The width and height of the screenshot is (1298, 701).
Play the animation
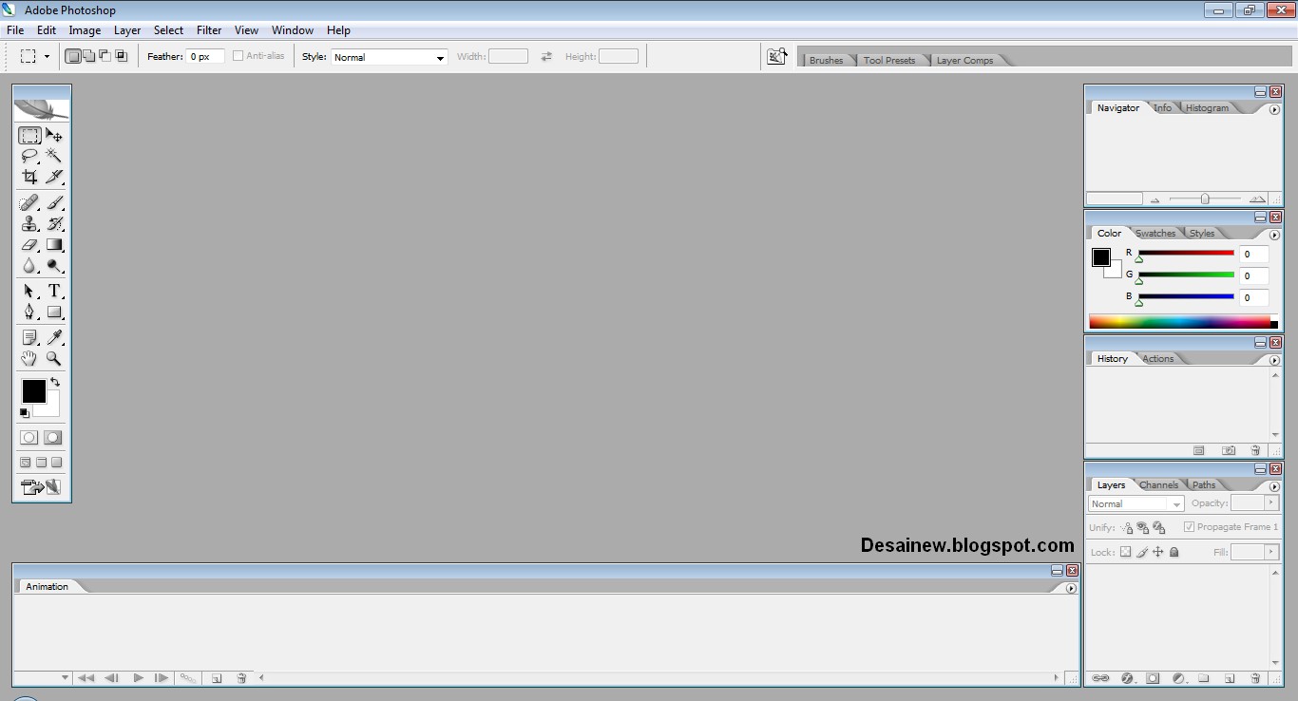point(138,678)
